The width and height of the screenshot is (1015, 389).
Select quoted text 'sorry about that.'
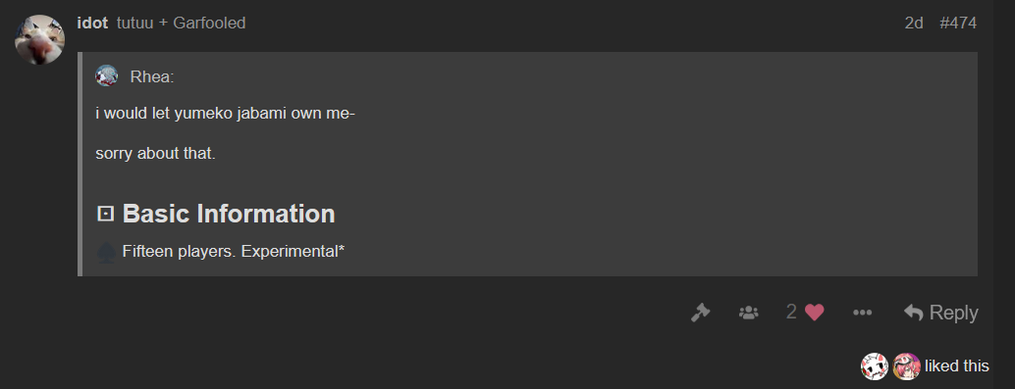pos(155,154)
